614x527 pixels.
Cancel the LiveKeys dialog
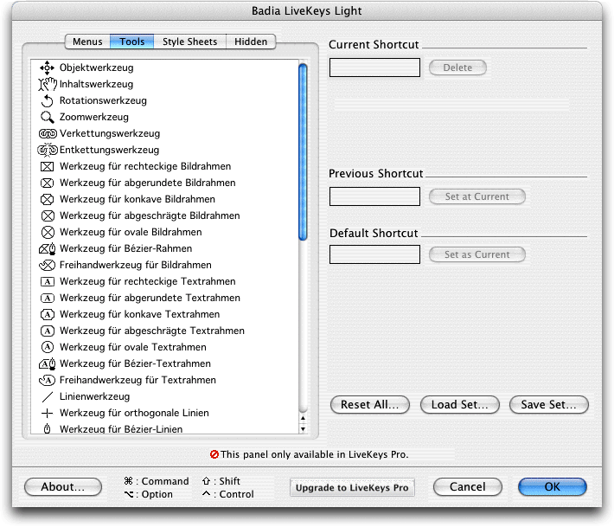pyautogui.click(x=468, y=487)
